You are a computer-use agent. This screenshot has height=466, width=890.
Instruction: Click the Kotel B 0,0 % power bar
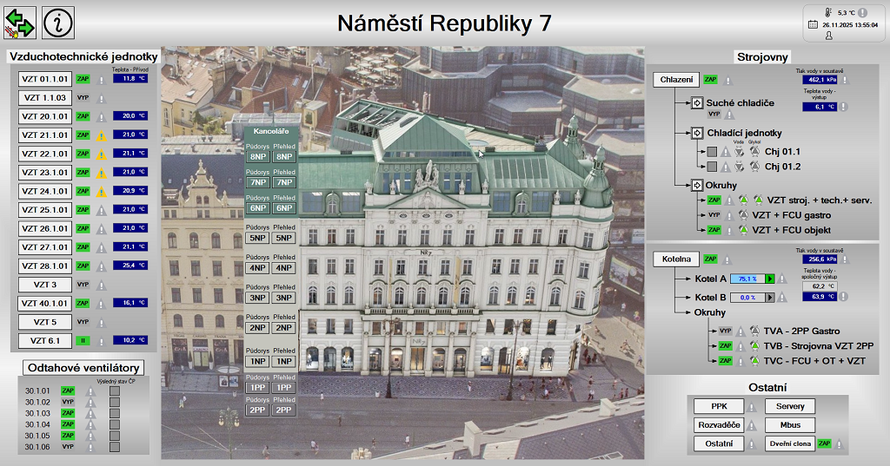click(747, 297)
